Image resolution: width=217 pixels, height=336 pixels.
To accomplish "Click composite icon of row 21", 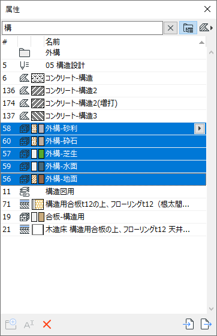I will click(x=25, y=230).
